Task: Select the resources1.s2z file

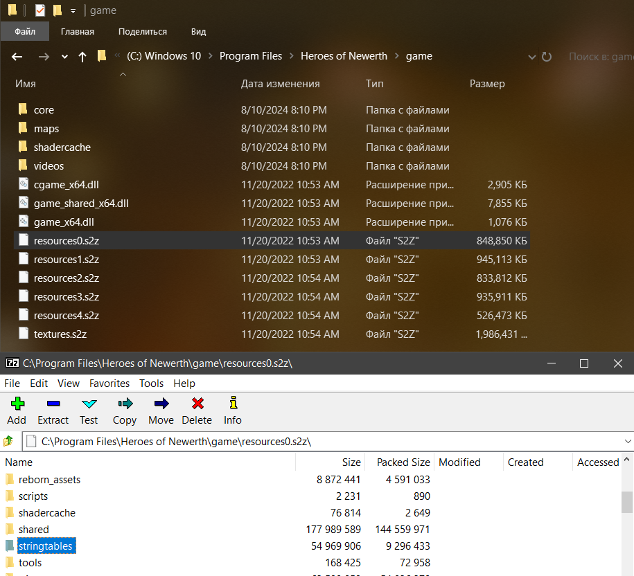Action: click(272, 260)
